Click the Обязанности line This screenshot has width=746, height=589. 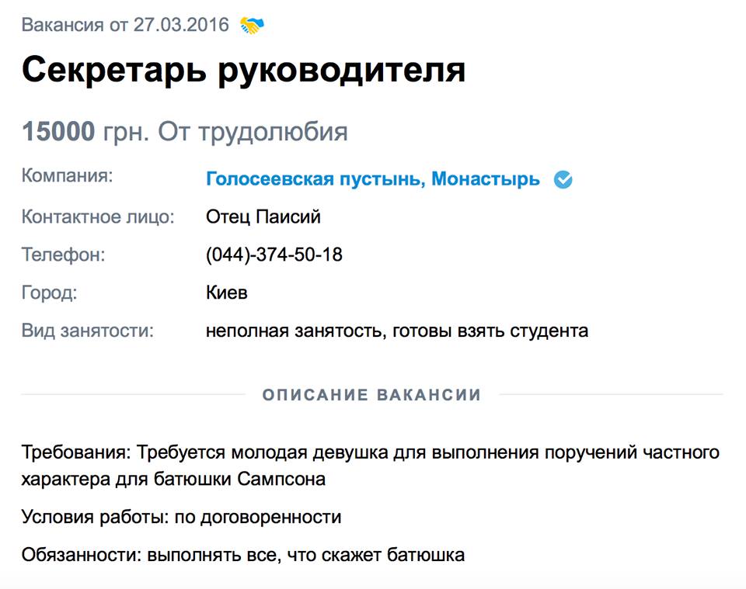pos(243,555)
